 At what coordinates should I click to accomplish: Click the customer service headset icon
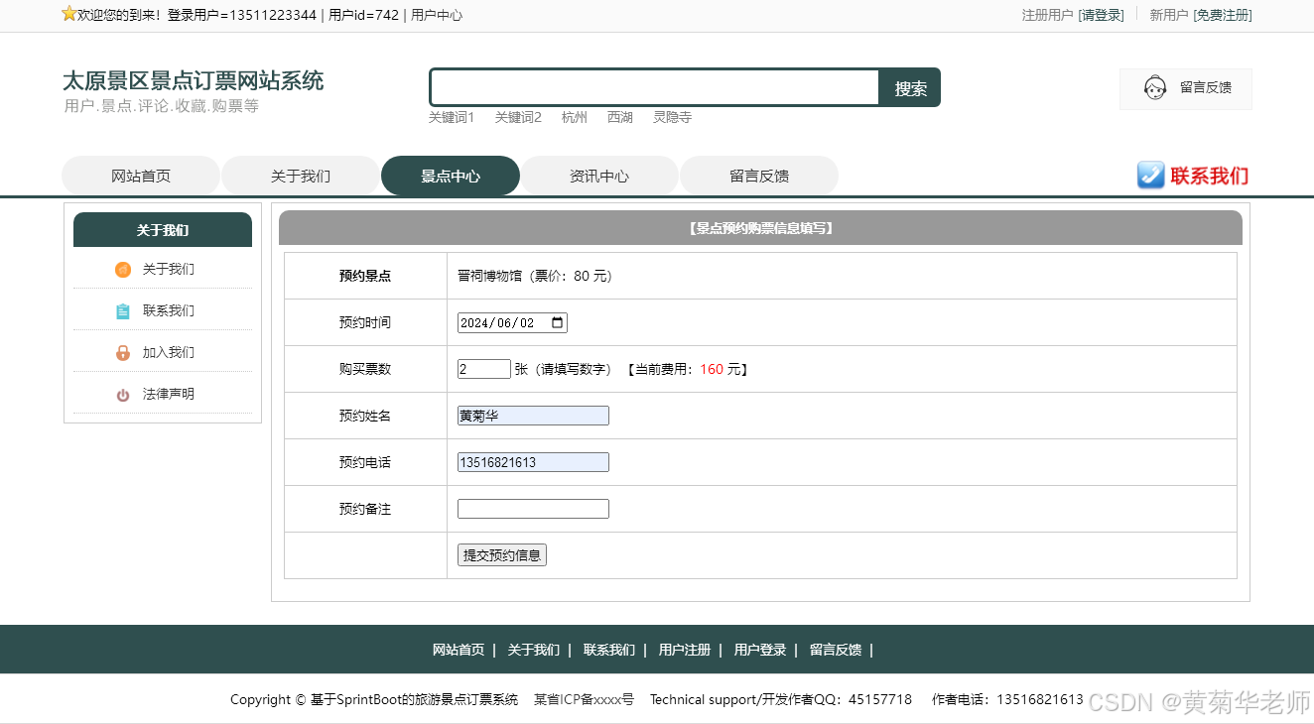point(1154,88)
